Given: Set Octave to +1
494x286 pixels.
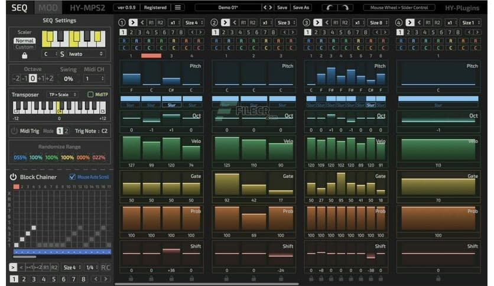Looking at the screenshot, I should 41,79.
